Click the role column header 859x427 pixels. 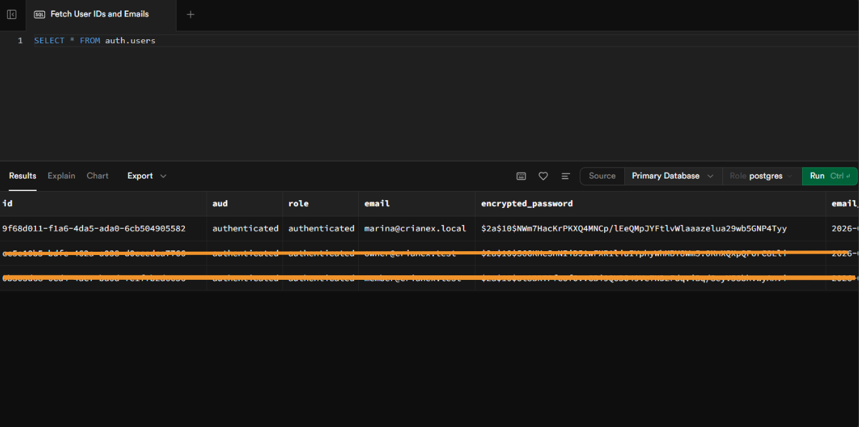pyautogui.click(x=320, y=203)
